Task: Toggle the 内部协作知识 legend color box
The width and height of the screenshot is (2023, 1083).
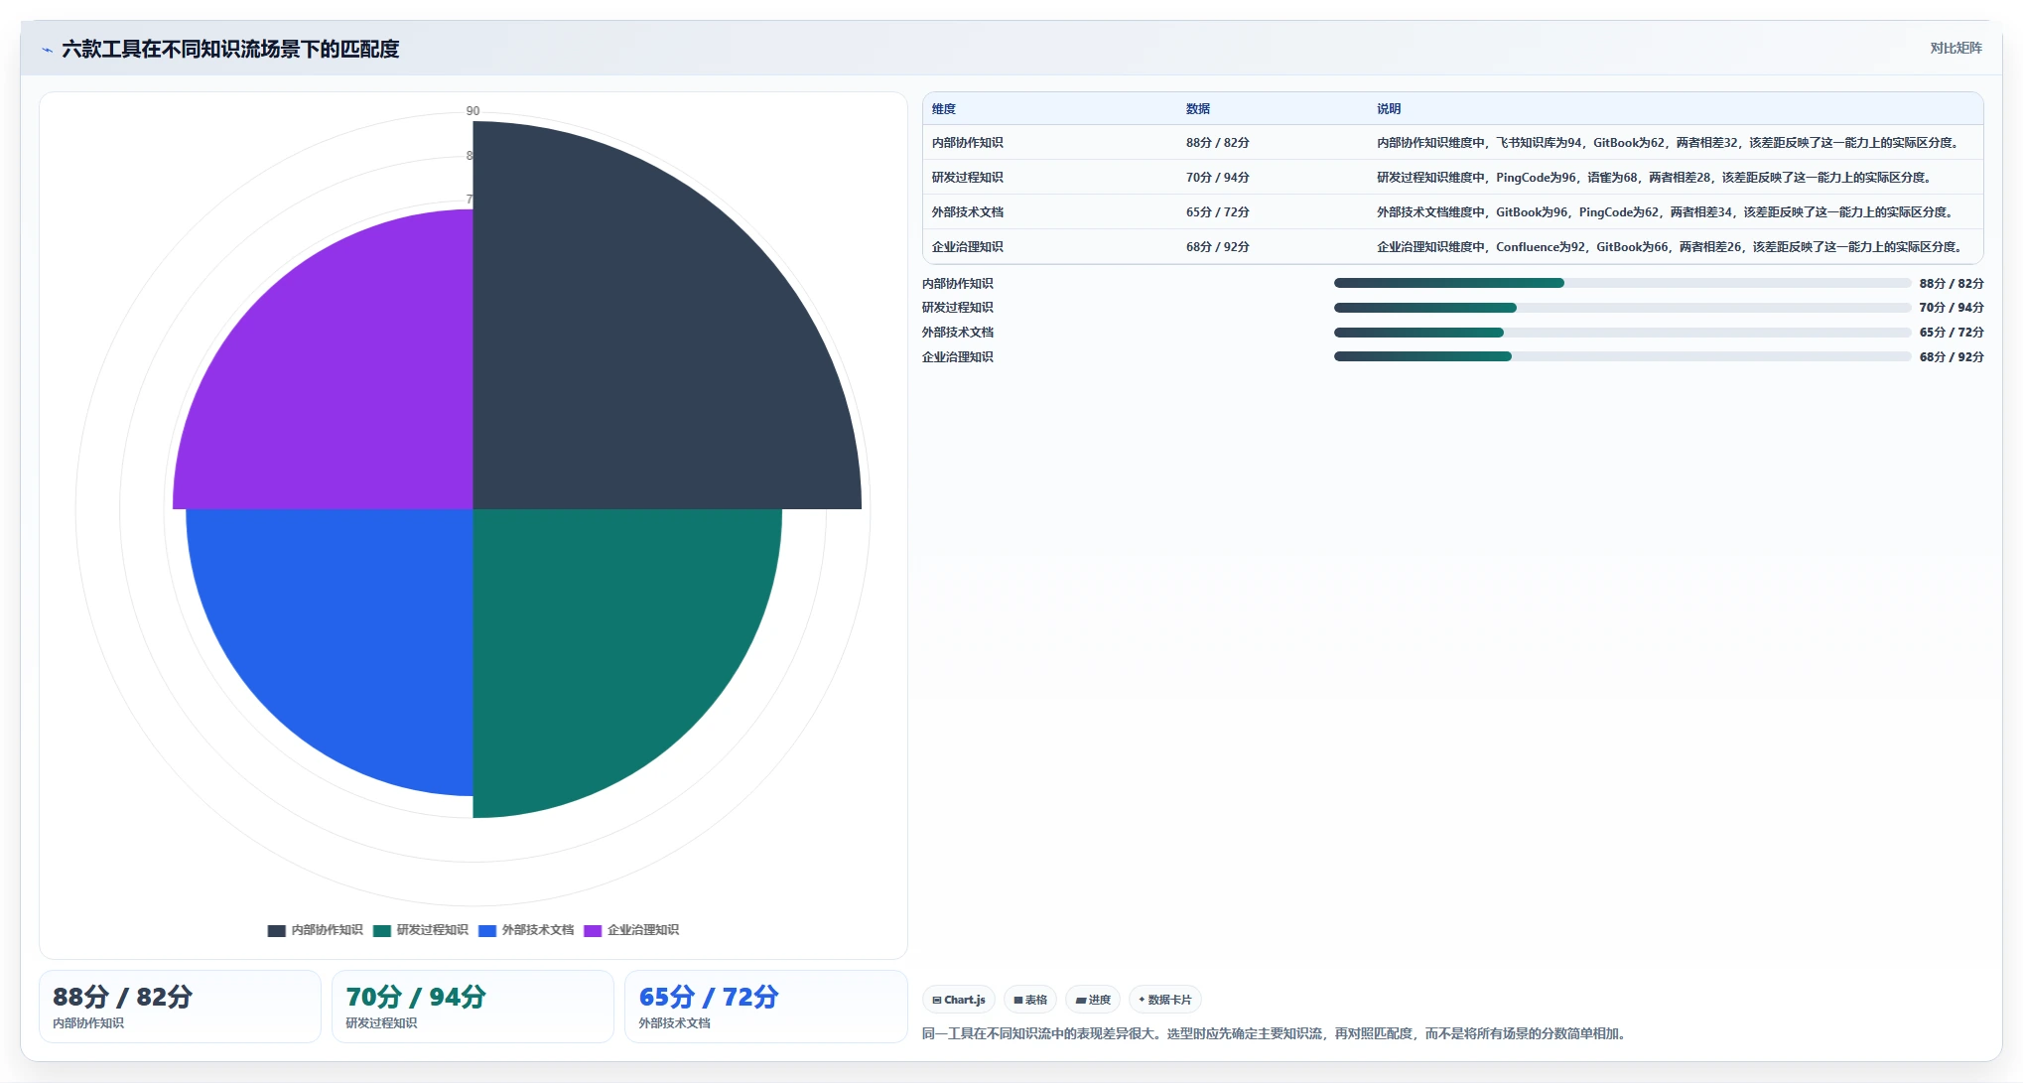Action: point(276,931)
